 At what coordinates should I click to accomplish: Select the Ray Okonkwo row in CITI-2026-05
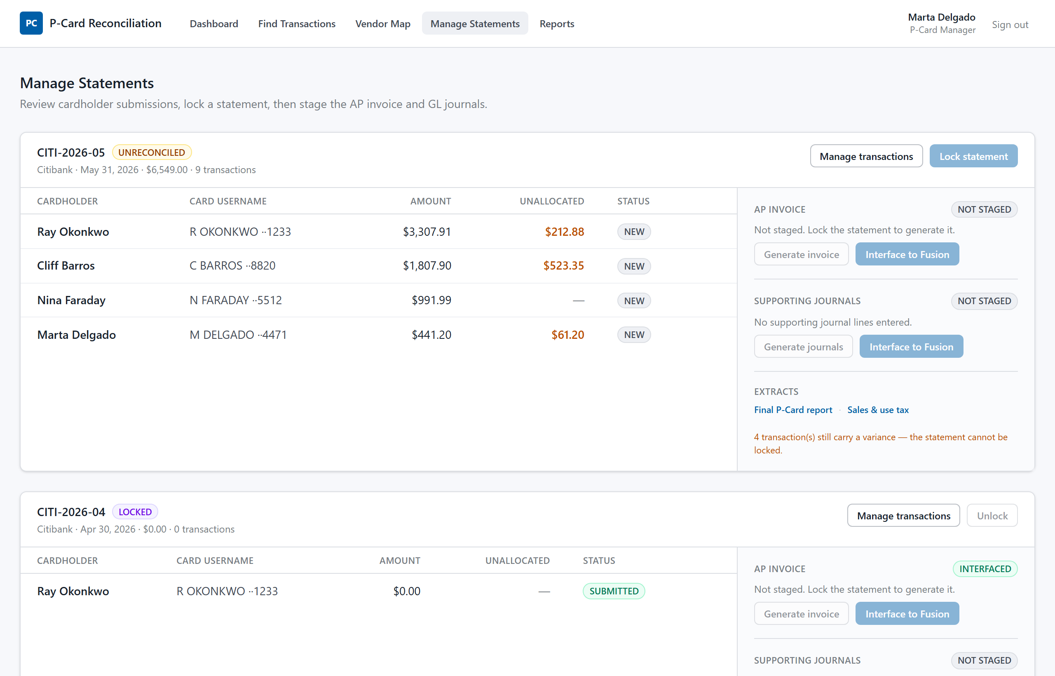(x=378, y=231)
